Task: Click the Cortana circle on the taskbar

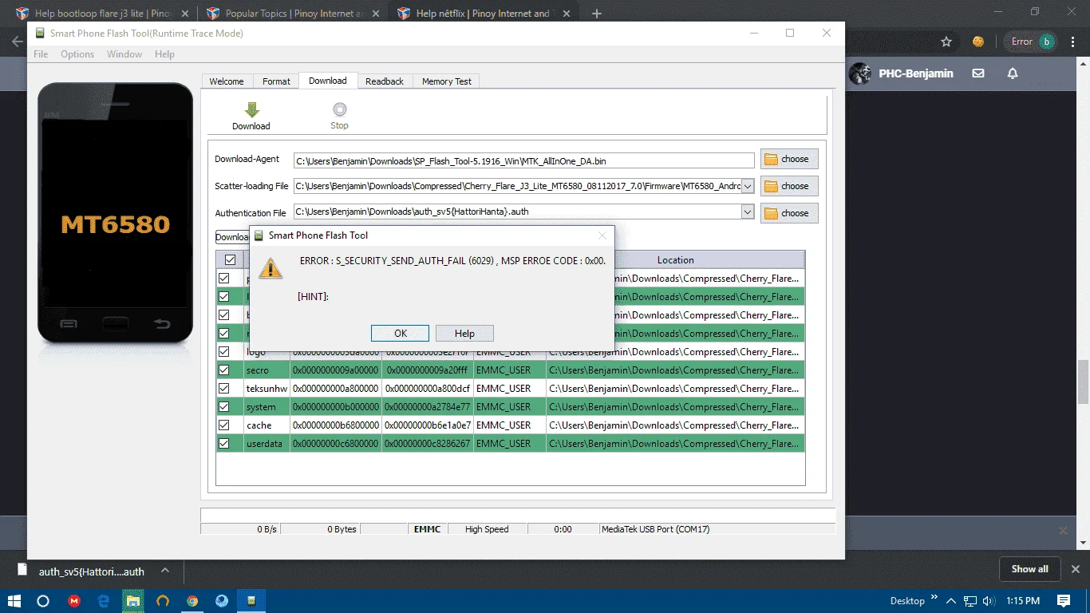Action: coord(43,601)
